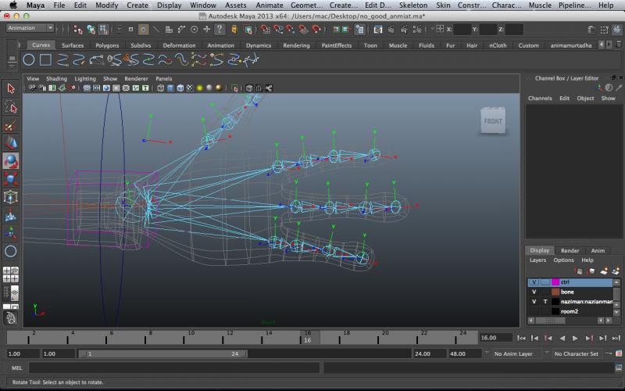
Task: Open the Skeleton menu
Action: (x=413, y=5)
